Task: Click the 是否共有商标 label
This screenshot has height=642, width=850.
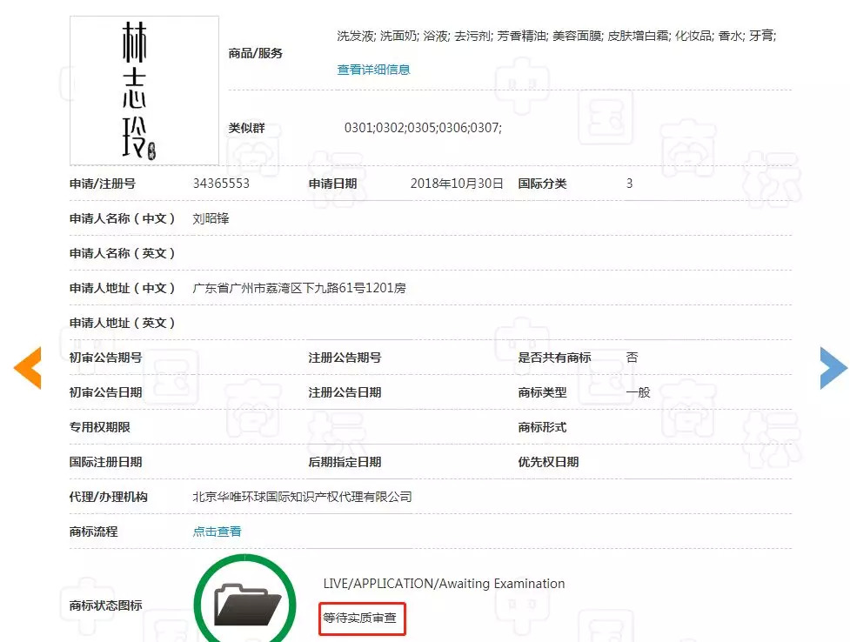Action: click(554, 358)
